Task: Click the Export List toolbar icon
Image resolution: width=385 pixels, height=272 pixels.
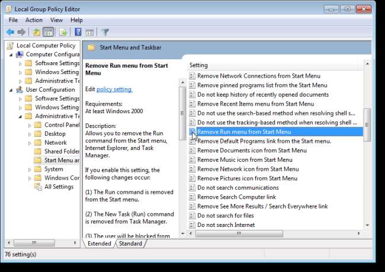Action: 63,32
